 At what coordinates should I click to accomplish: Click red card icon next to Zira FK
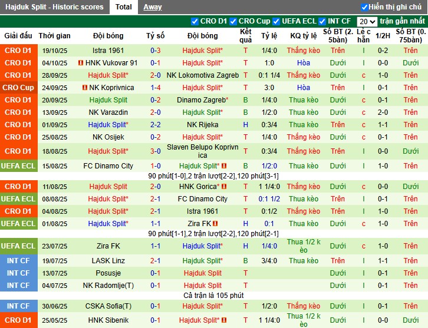click(x=215, y=224)
